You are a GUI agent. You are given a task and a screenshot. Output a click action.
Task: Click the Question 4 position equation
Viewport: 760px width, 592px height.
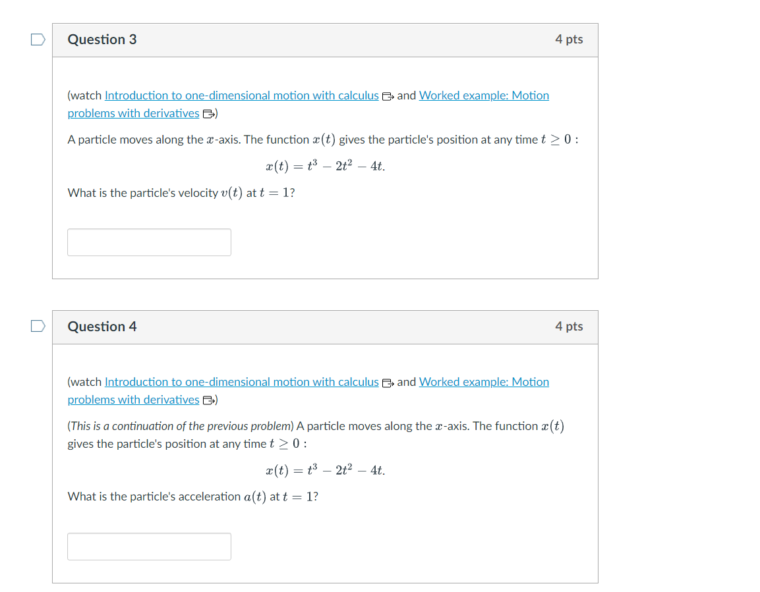tap(325, 470)
